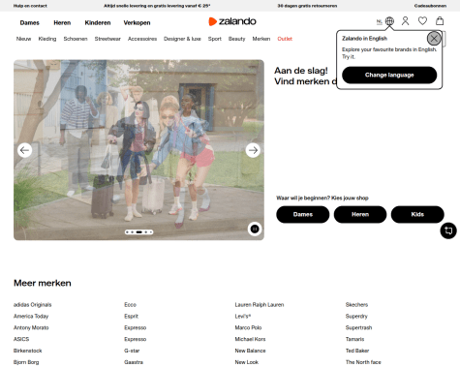The height and width of the screenshot is (368, 460).
Task: Click the carousel slide indicator dots
Action: click(138, 232)
